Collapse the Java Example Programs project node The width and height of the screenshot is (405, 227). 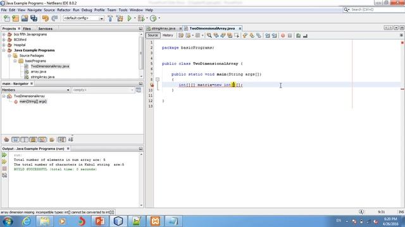pyautogui.click(x=4, y=50)
